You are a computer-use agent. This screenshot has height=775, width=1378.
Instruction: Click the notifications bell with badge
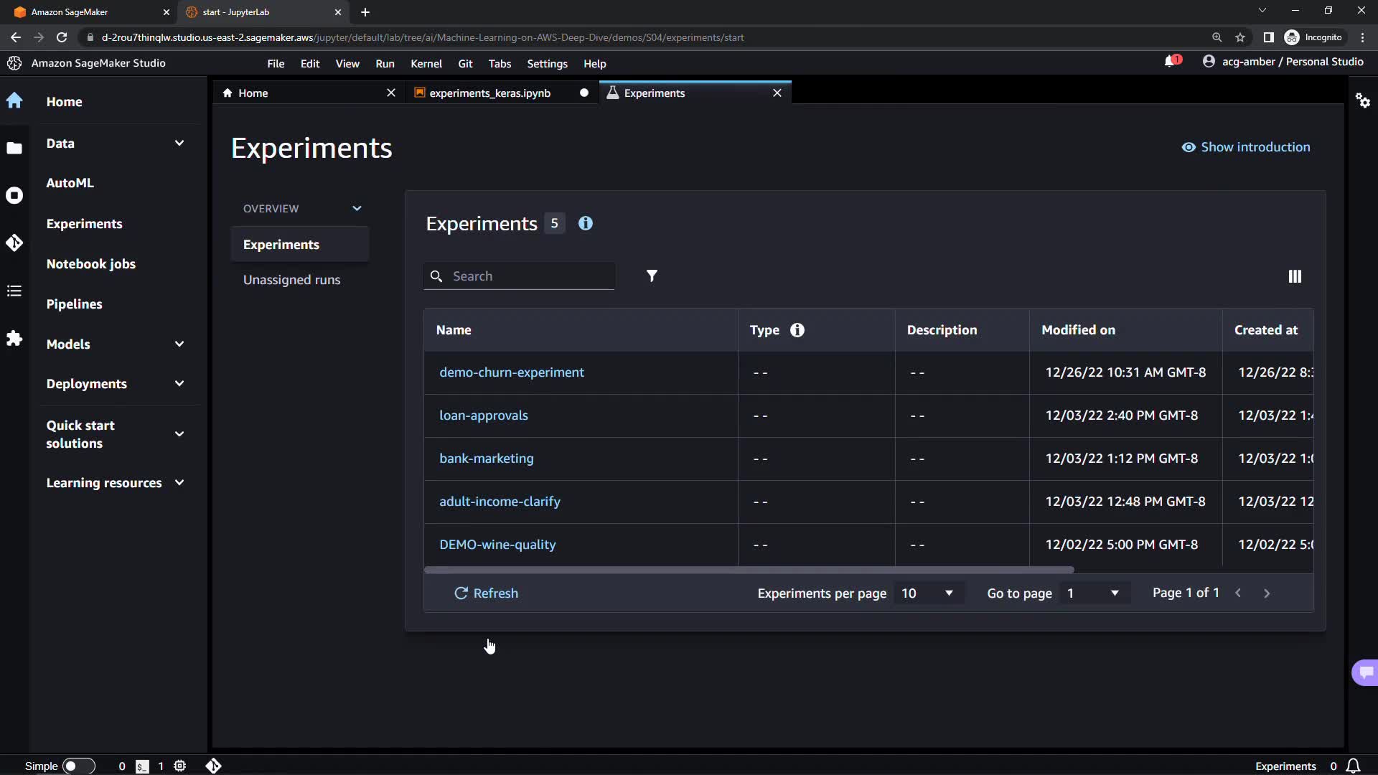click(1171, 62)
